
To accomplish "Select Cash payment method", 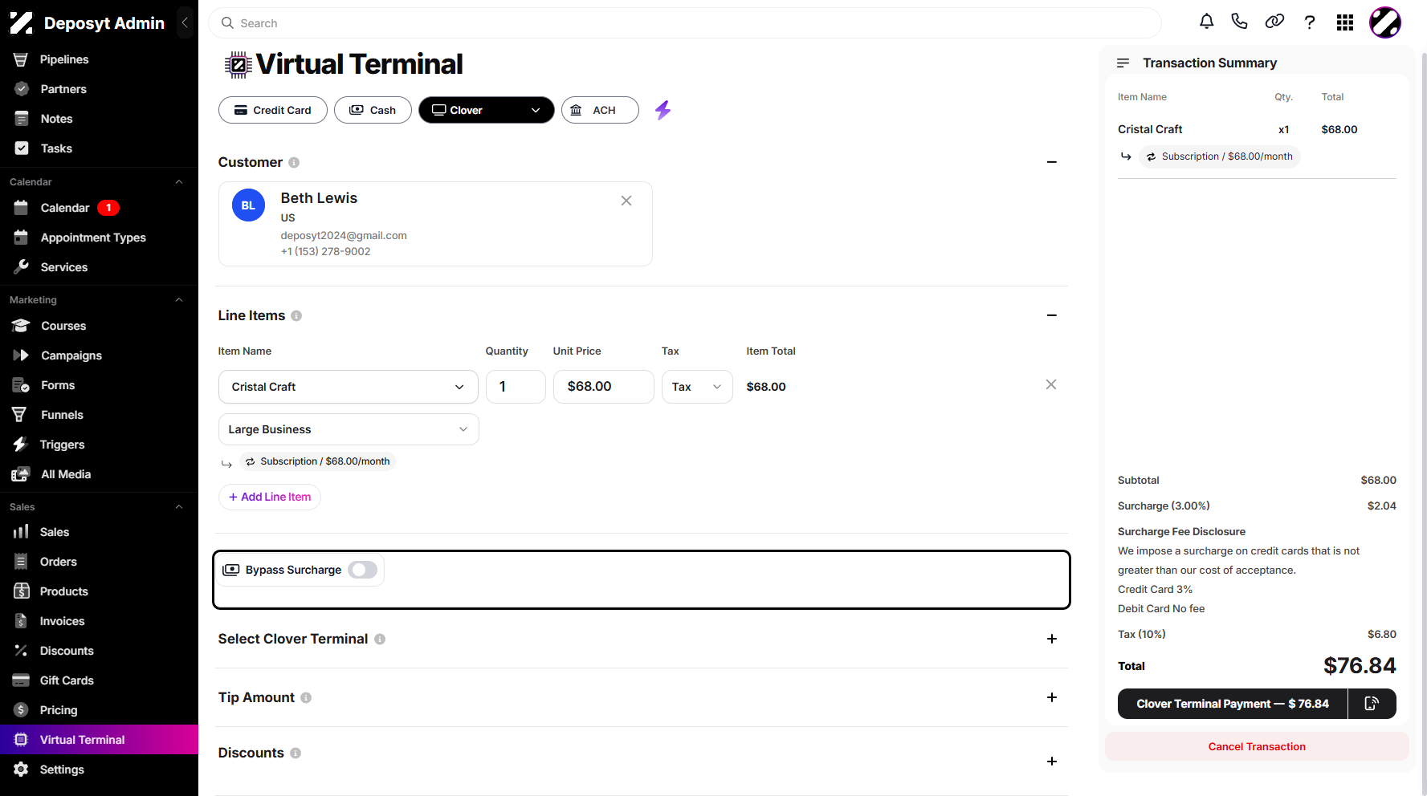I will [x=373, y=110].
